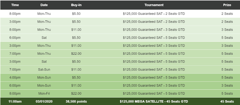Open the MEGA SATELLITE 45 Seats tournament
240x105 pixels.
coord(154,101)
